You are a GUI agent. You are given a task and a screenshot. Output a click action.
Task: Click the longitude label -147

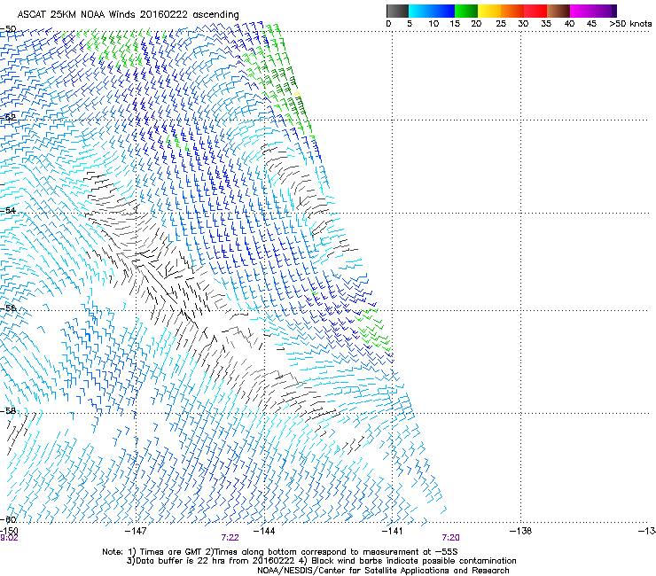(136, 531)
